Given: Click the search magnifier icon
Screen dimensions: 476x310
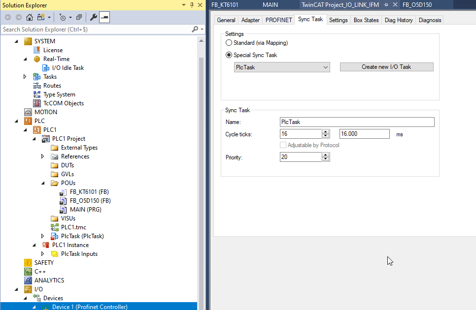Looking at the screenshot, I should [195, 30].
